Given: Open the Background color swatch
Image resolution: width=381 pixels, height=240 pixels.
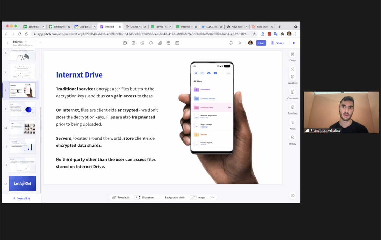Looking at the screenshot, I should (172, 197).
